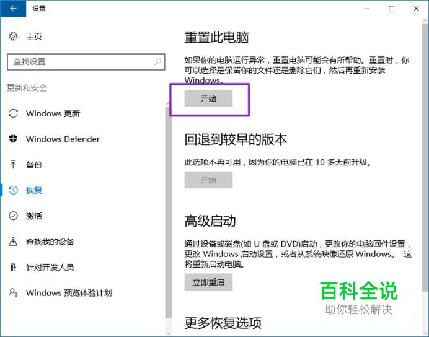Click the 更多恢复选项 heading
This screenshot has height=337, width=429.
coord(223,323)
